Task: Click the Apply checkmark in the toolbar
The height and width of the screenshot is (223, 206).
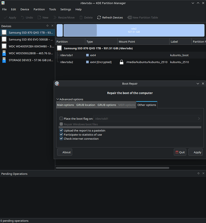Action: 5,18
